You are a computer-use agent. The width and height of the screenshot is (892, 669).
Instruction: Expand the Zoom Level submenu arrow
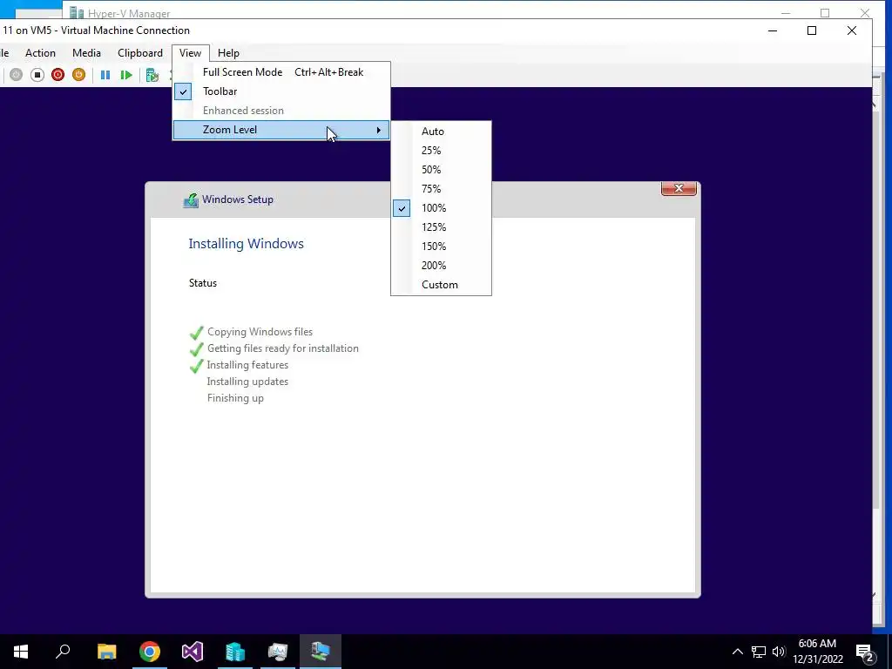378,131
